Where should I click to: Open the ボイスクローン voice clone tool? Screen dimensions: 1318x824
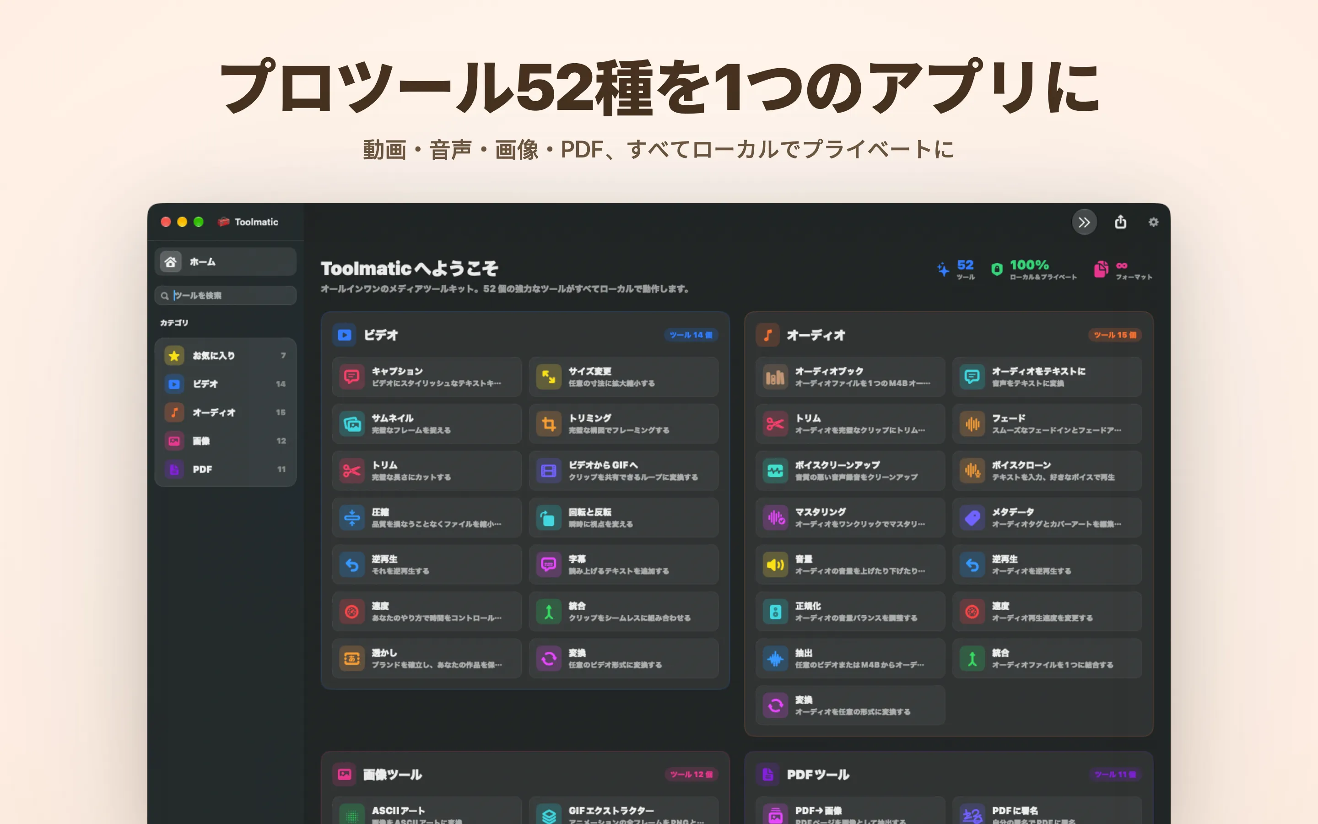point(1047,470)
